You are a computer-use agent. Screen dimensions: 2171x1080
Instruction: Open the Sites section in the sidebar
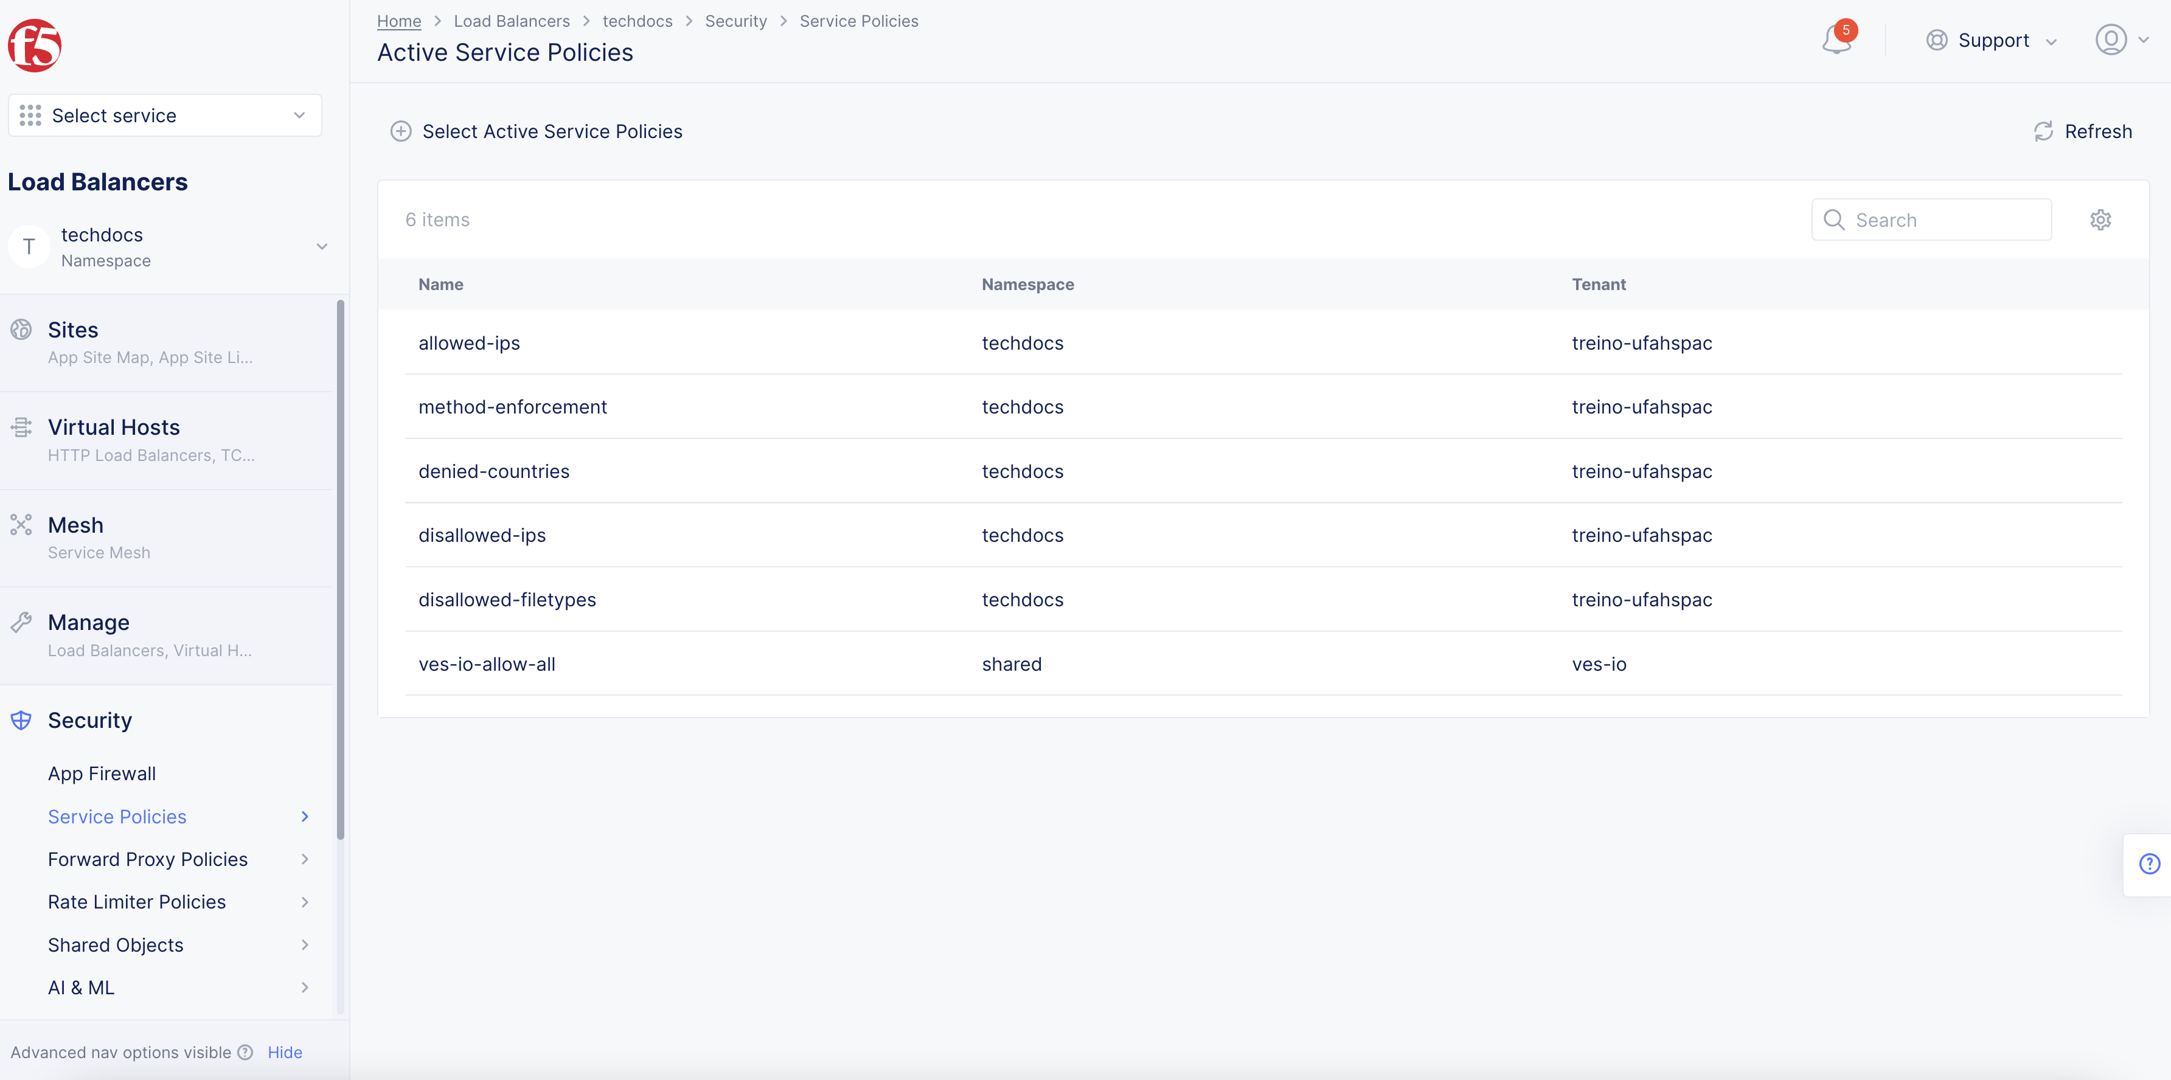tap(72, 330)
